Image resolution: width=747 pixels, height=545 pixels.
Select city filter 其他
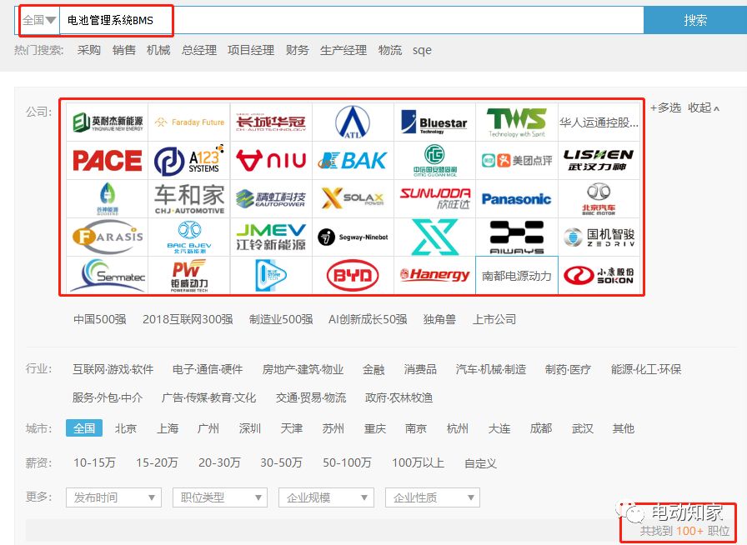(x=623, y=429)
